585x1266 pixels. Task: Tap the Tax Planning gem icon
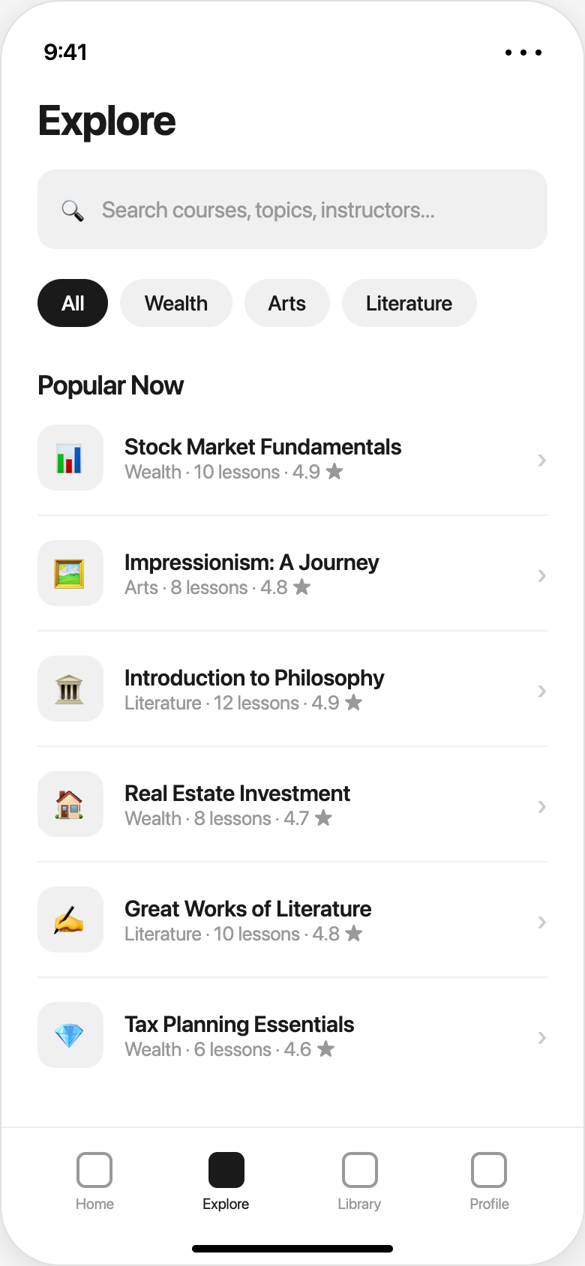(x=70, y=1036)
